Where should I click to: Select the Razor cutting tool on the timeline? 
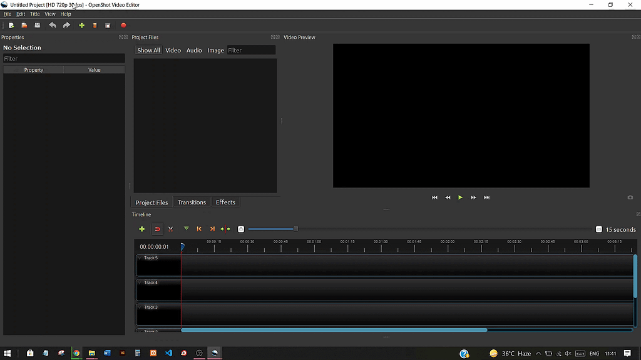click(x=170, y=229)
